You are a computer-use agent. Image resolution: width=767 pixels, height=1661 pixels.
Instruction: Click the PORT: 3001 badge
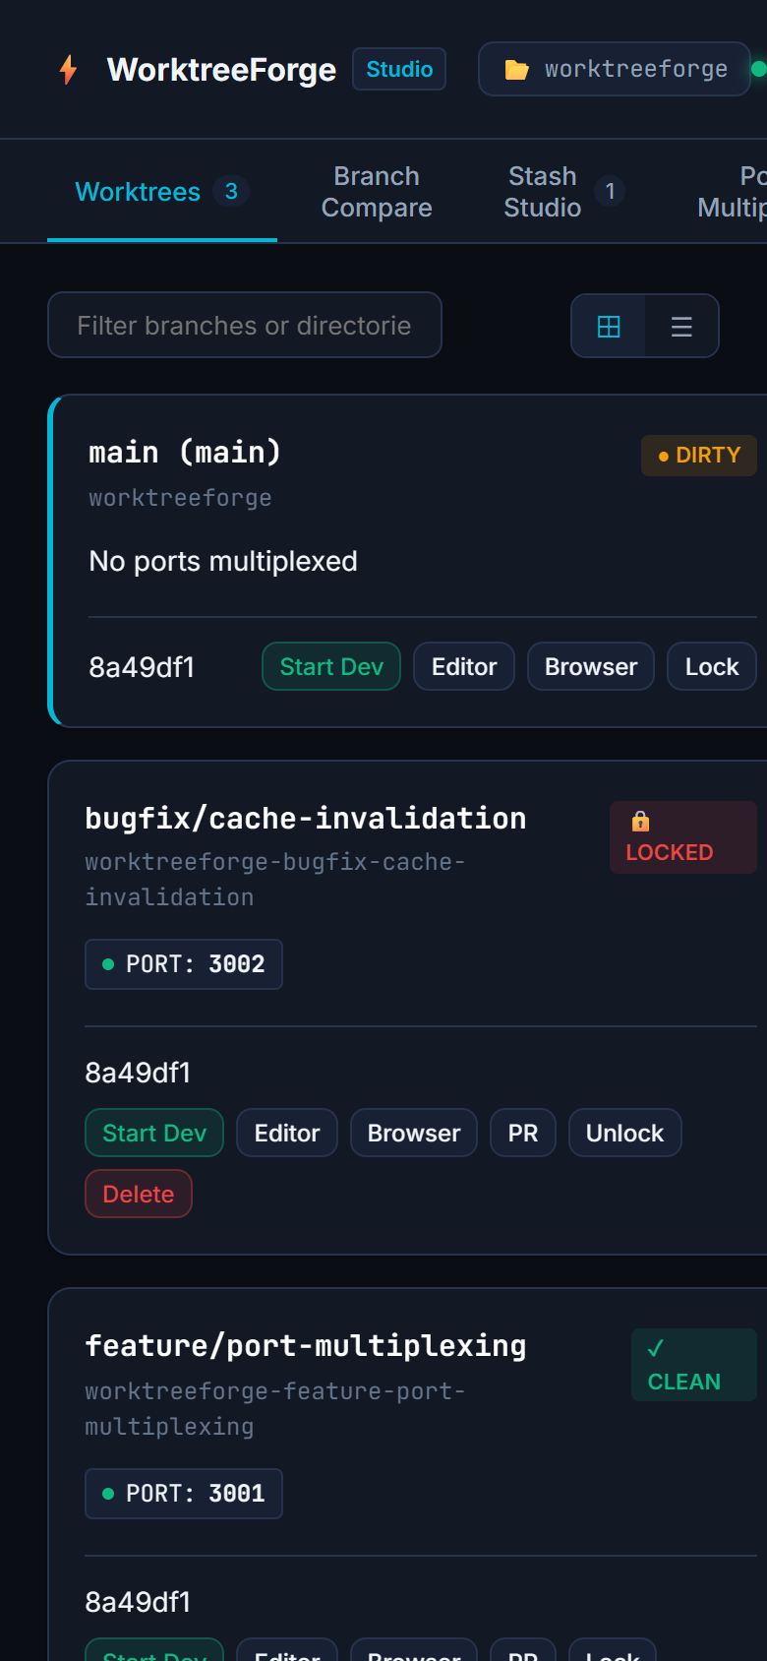184,1494
